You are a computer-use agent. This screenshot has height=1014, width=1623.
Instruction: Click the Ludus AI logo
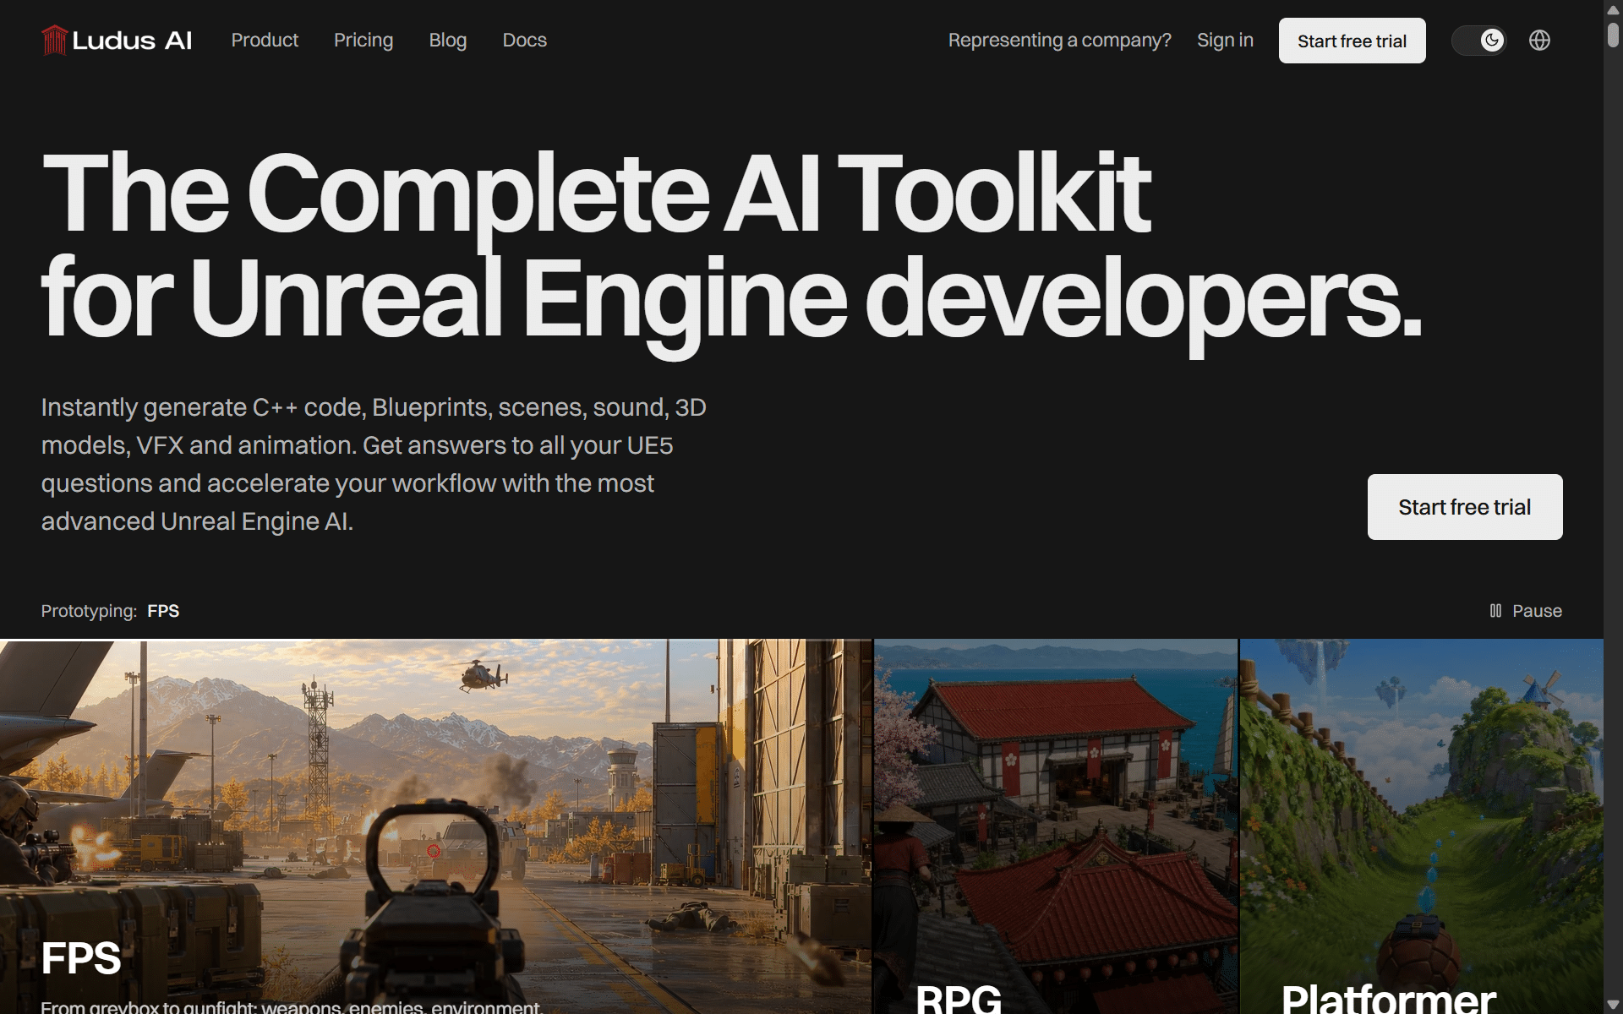pyautogui.click(x=117, y=40)
